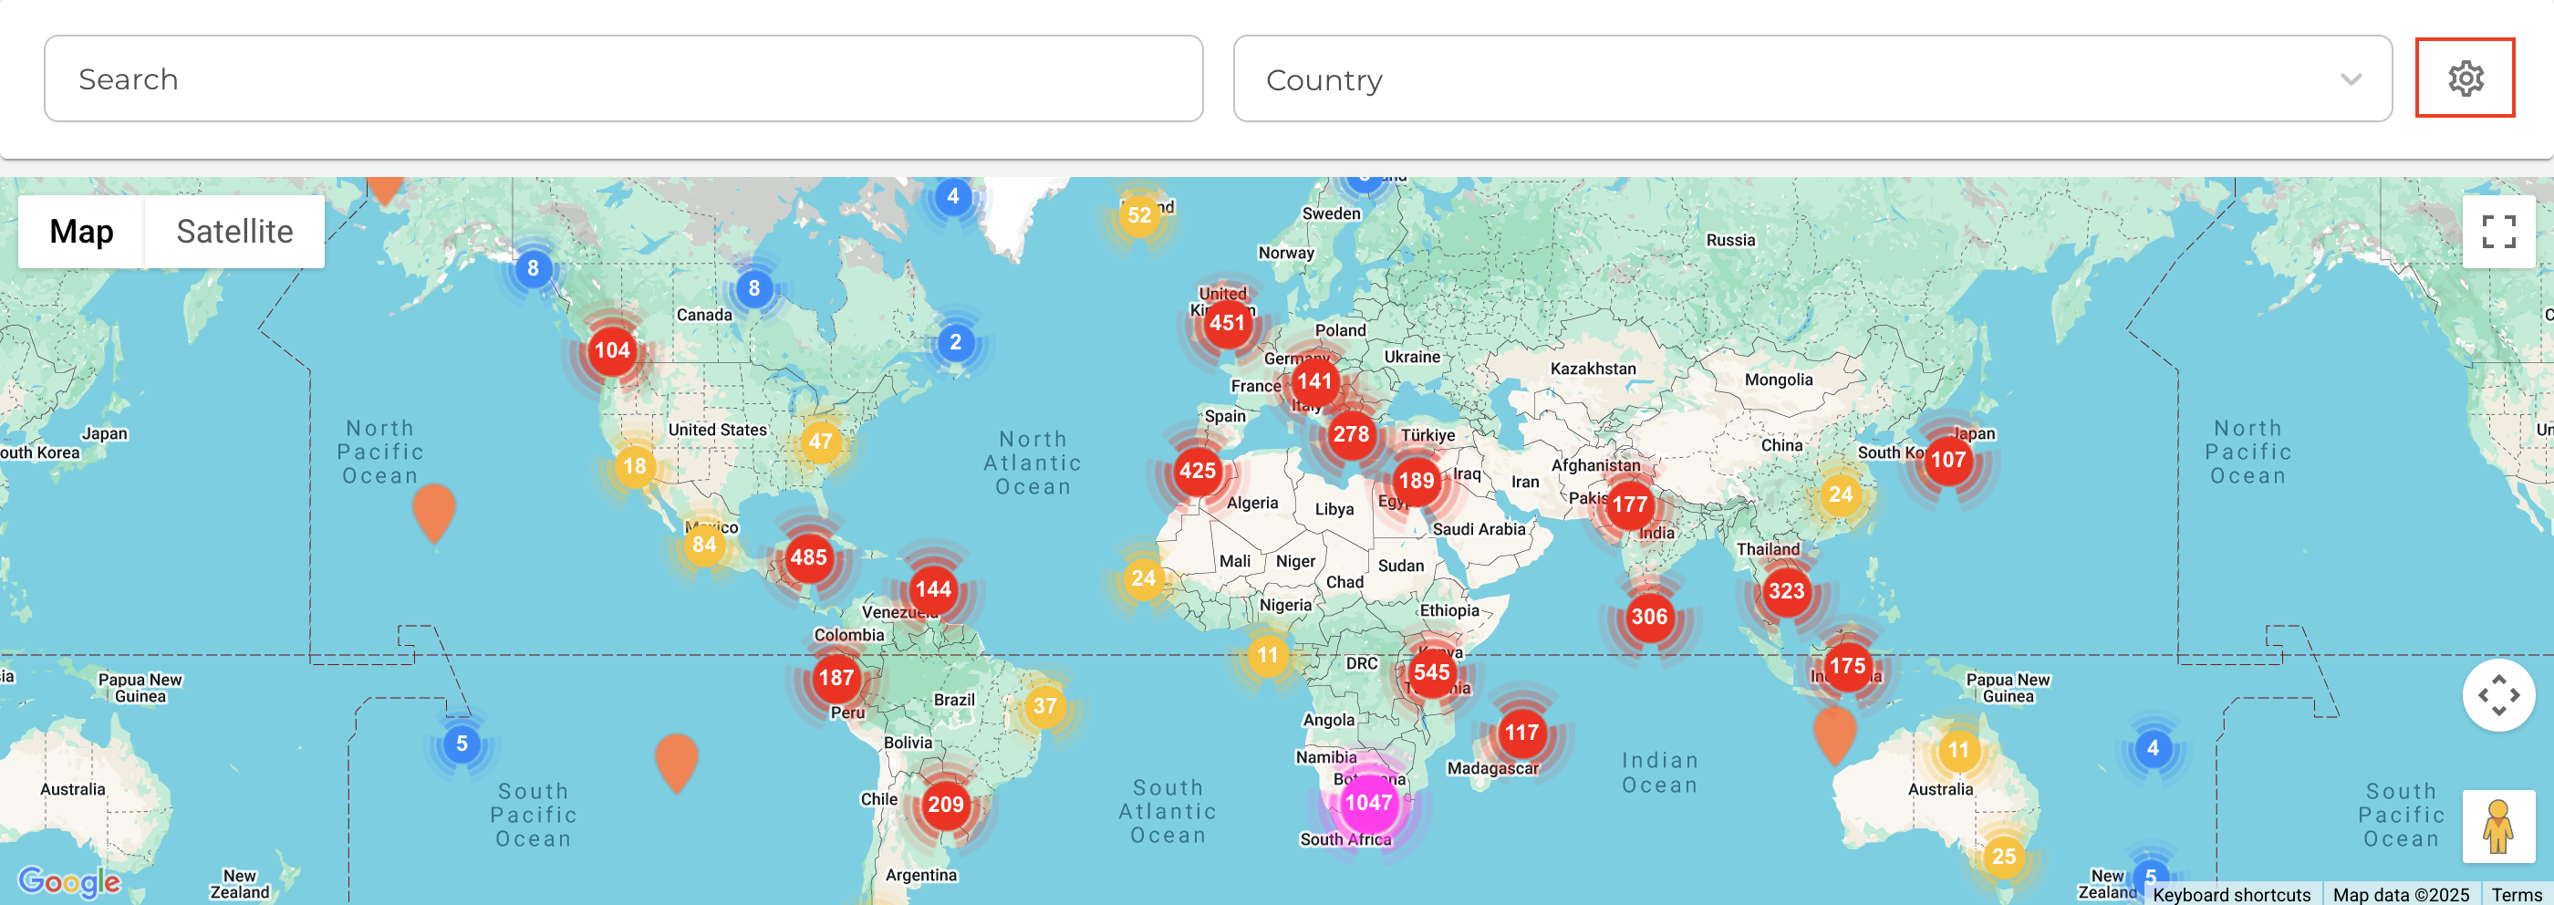
Task: Click the orange pin in North Pacific Ocean
Action: coord(433,509)
